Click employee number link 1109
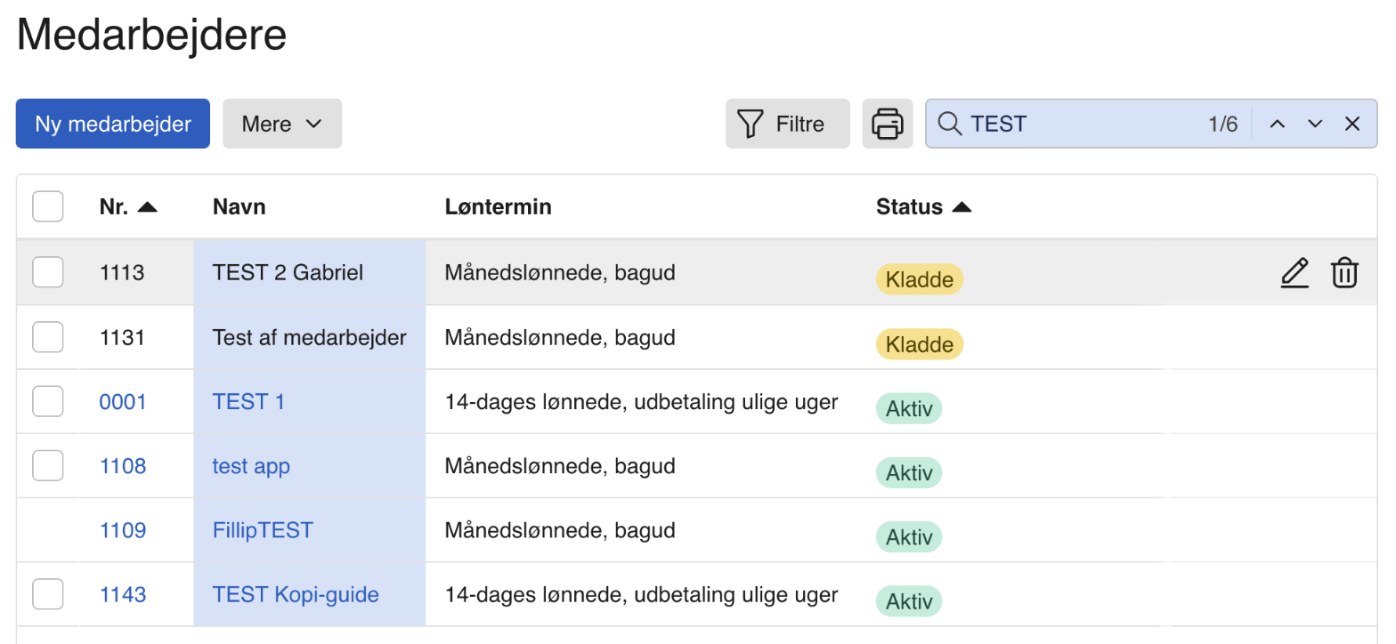The height and width of the screenshot is (644, 1396). (123, 530)
